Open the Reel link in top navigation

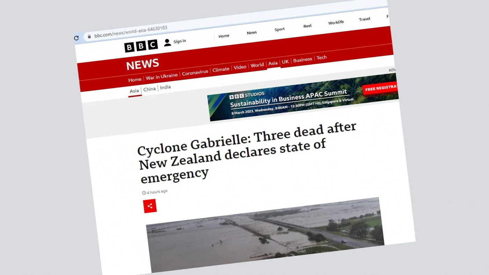pyautogui.click(x=307, y=26)
